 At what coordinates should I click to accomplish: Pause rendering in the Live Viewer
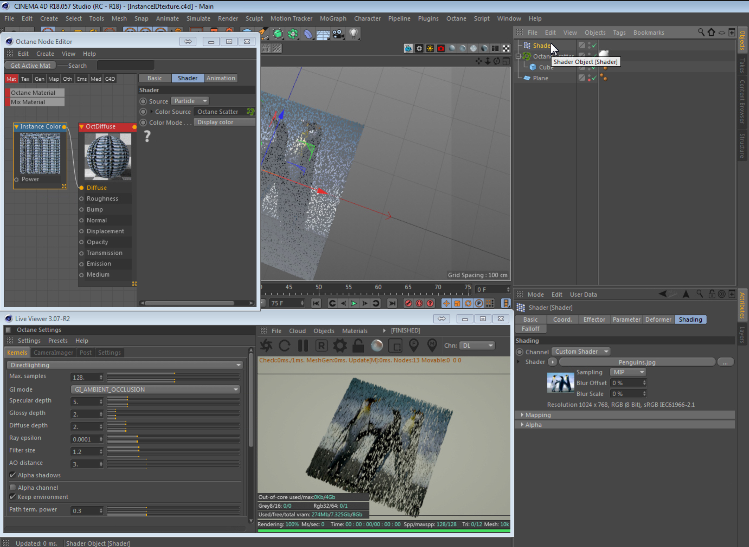coord(303,346)
